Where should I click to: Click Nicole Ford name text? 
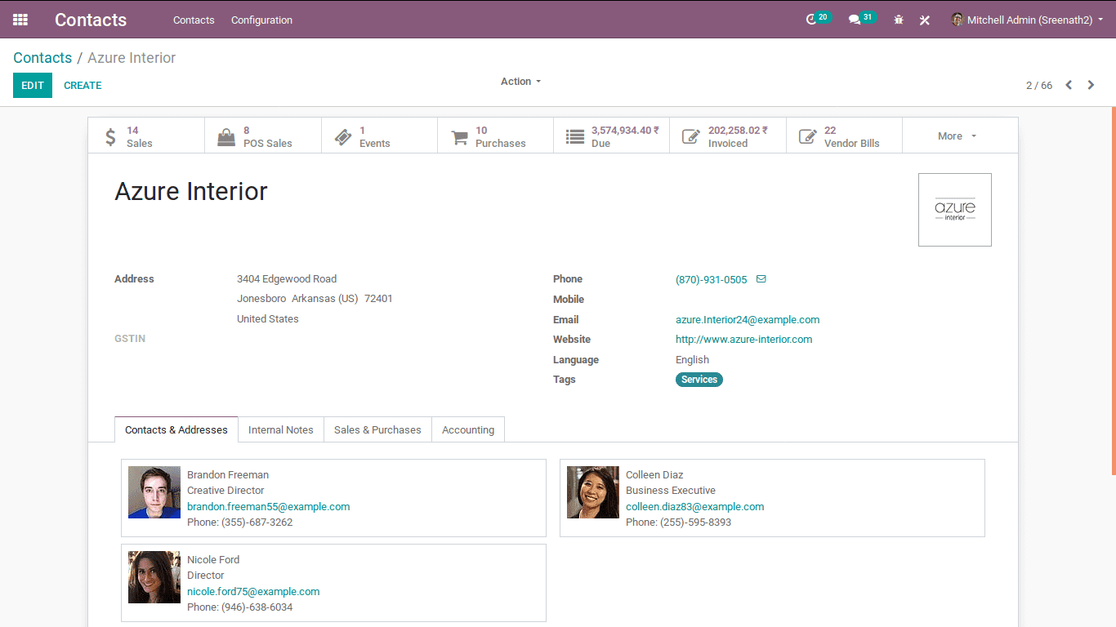click(213, 560)
